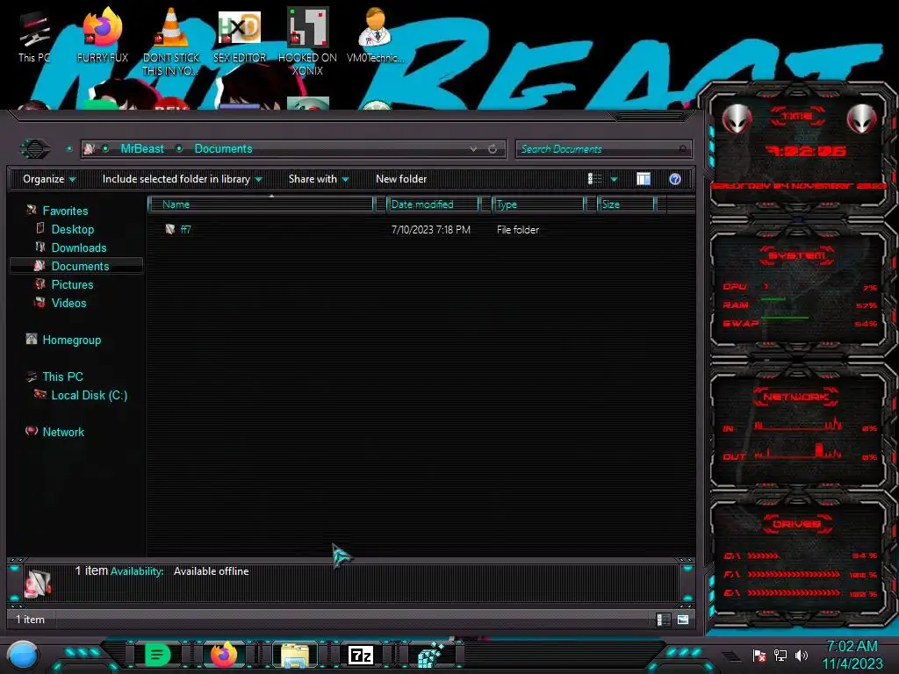Open the view options dropdown arrow
This screenshot has height=674, width=899.
[x=614, y=179]
